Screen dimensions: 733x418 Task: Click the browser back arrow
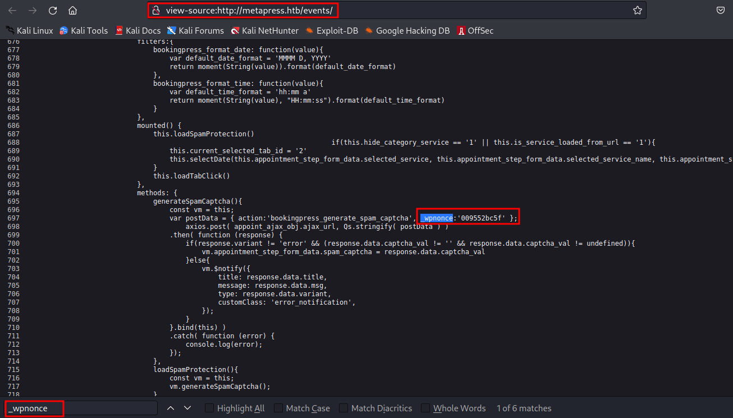[12, 10]
